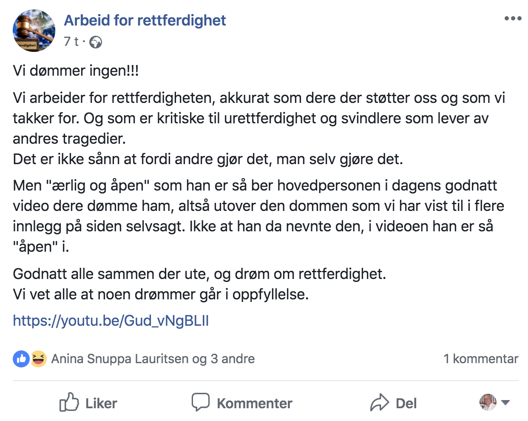Show the "1 kommentar" comment thread

tap(481, 359)
